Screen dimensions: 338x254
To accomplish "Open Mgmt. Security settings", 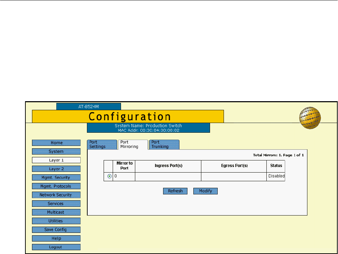I will click(56, 177).
